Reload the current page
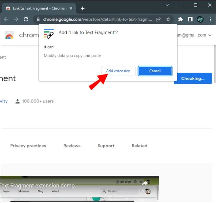 click(x=26, y=19)
